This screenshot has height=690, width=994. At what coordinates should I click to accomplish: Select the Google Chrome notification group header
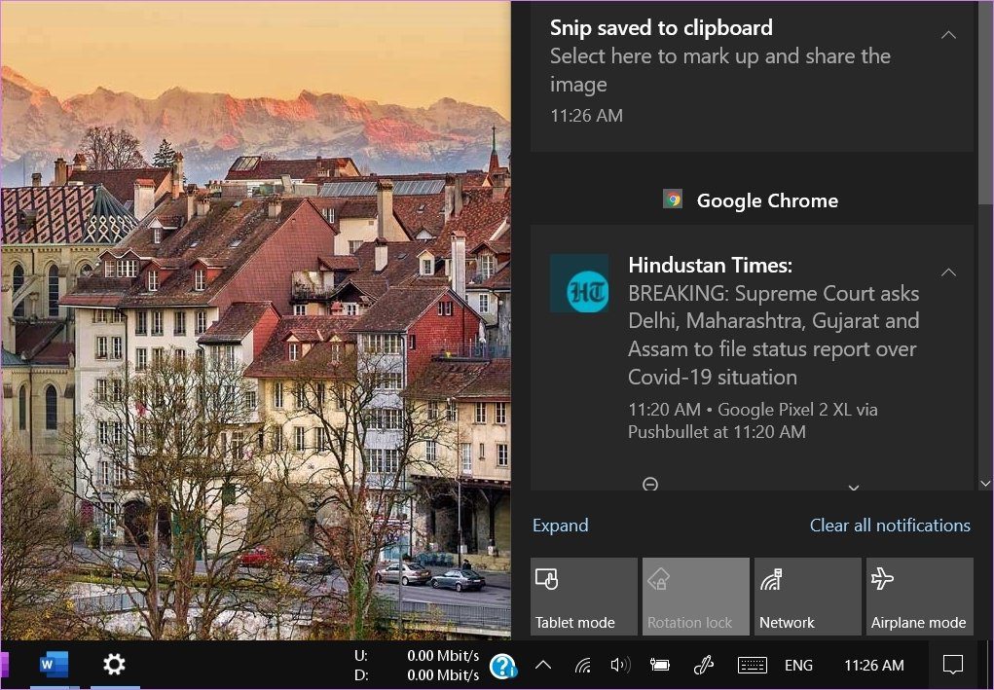coord(752,200)
